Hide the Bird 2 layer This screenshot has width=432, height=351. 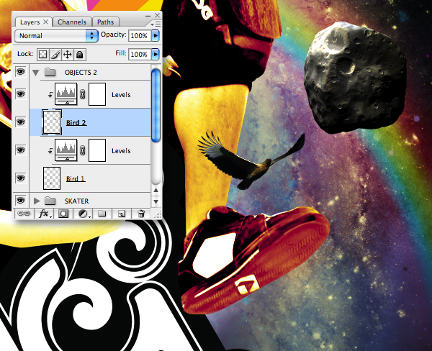(x=21, y=122)
